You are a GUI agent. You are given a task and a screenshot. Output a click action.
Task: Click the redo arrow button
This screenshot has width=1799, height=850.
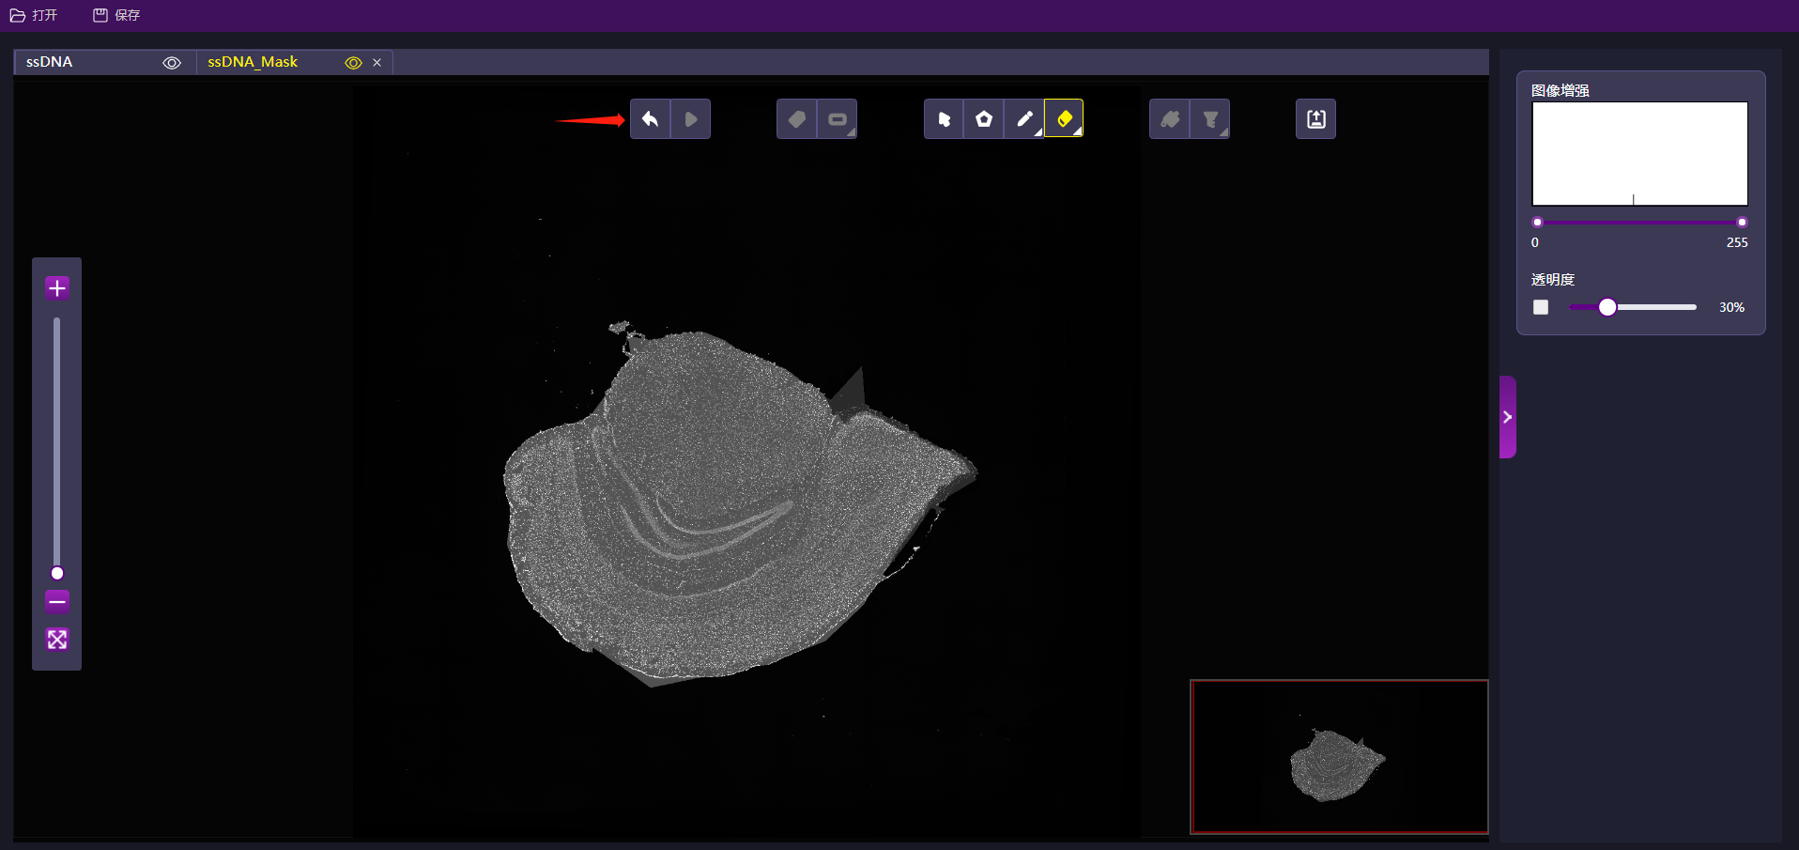[x=691, y=119]
